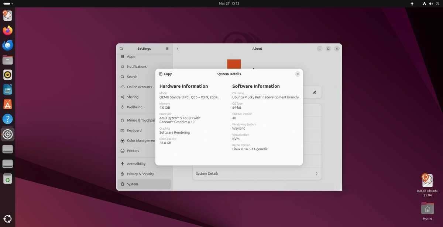Open Thunderbird mail from the dock
The height and width of the screenshot is (227, 443).
pyautogui.click(x=7, y=45)
